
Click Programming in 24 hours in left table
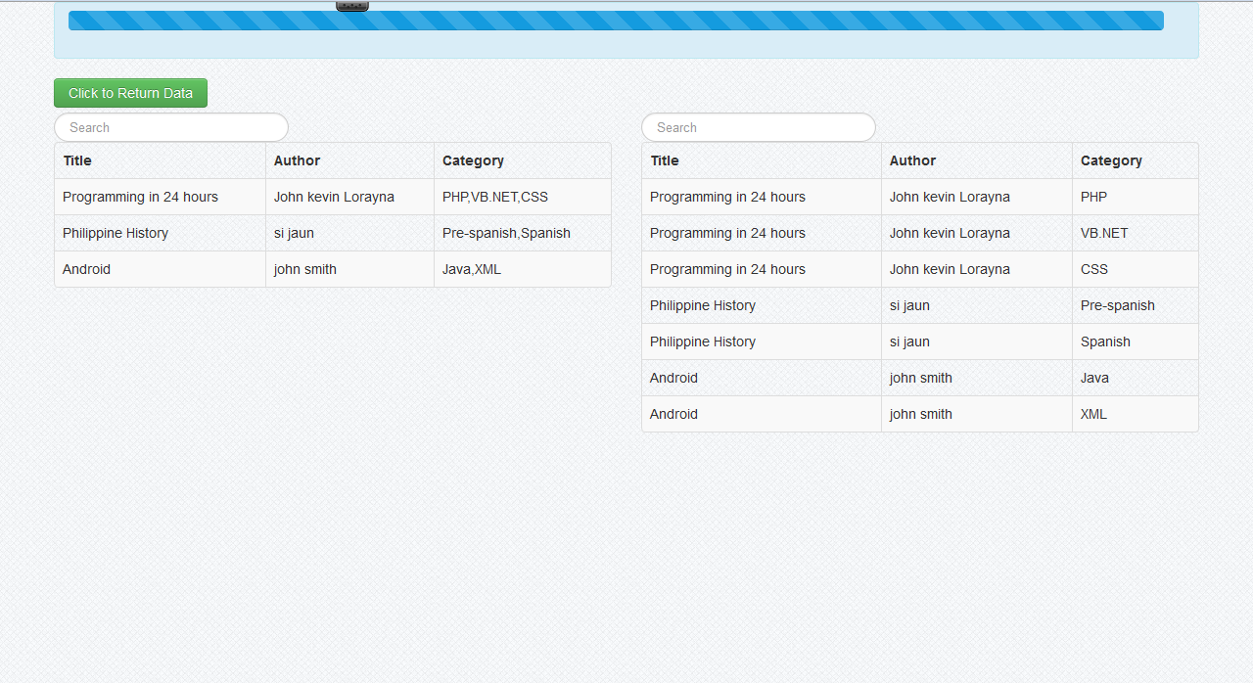pyautogui.click(x=140, y=197)
